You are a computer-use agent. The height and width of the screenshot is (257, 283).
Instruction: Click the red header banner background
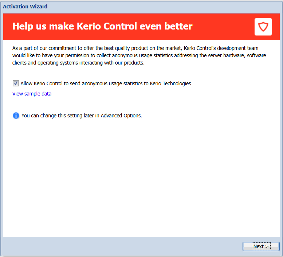[x=222, y=26]
